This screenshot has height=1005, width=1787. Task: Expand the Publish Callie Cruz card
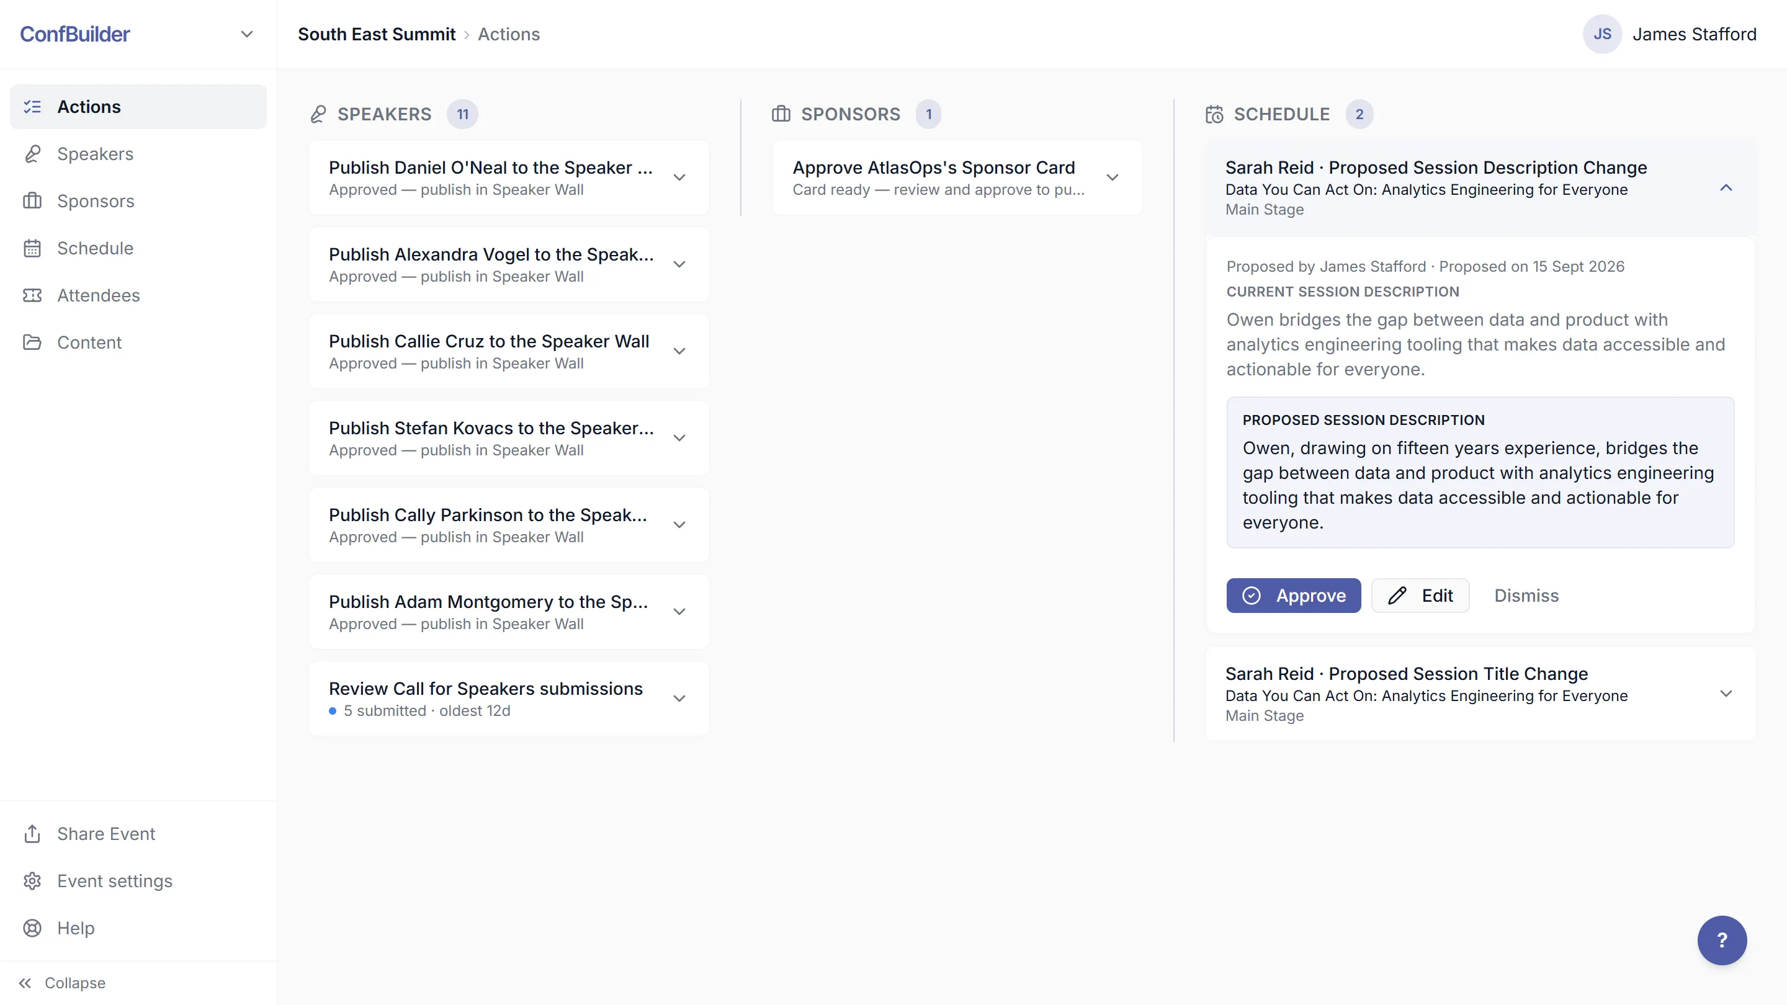(x=680, y=351)
